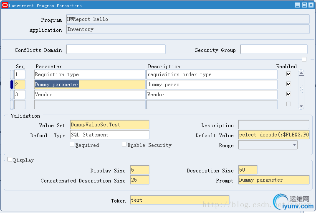The width and height of the screenshot is (316, 213).
Task: Minimize the Concurrent Program Parameters window
Action: pyautogui.click(x=298, y=5)
